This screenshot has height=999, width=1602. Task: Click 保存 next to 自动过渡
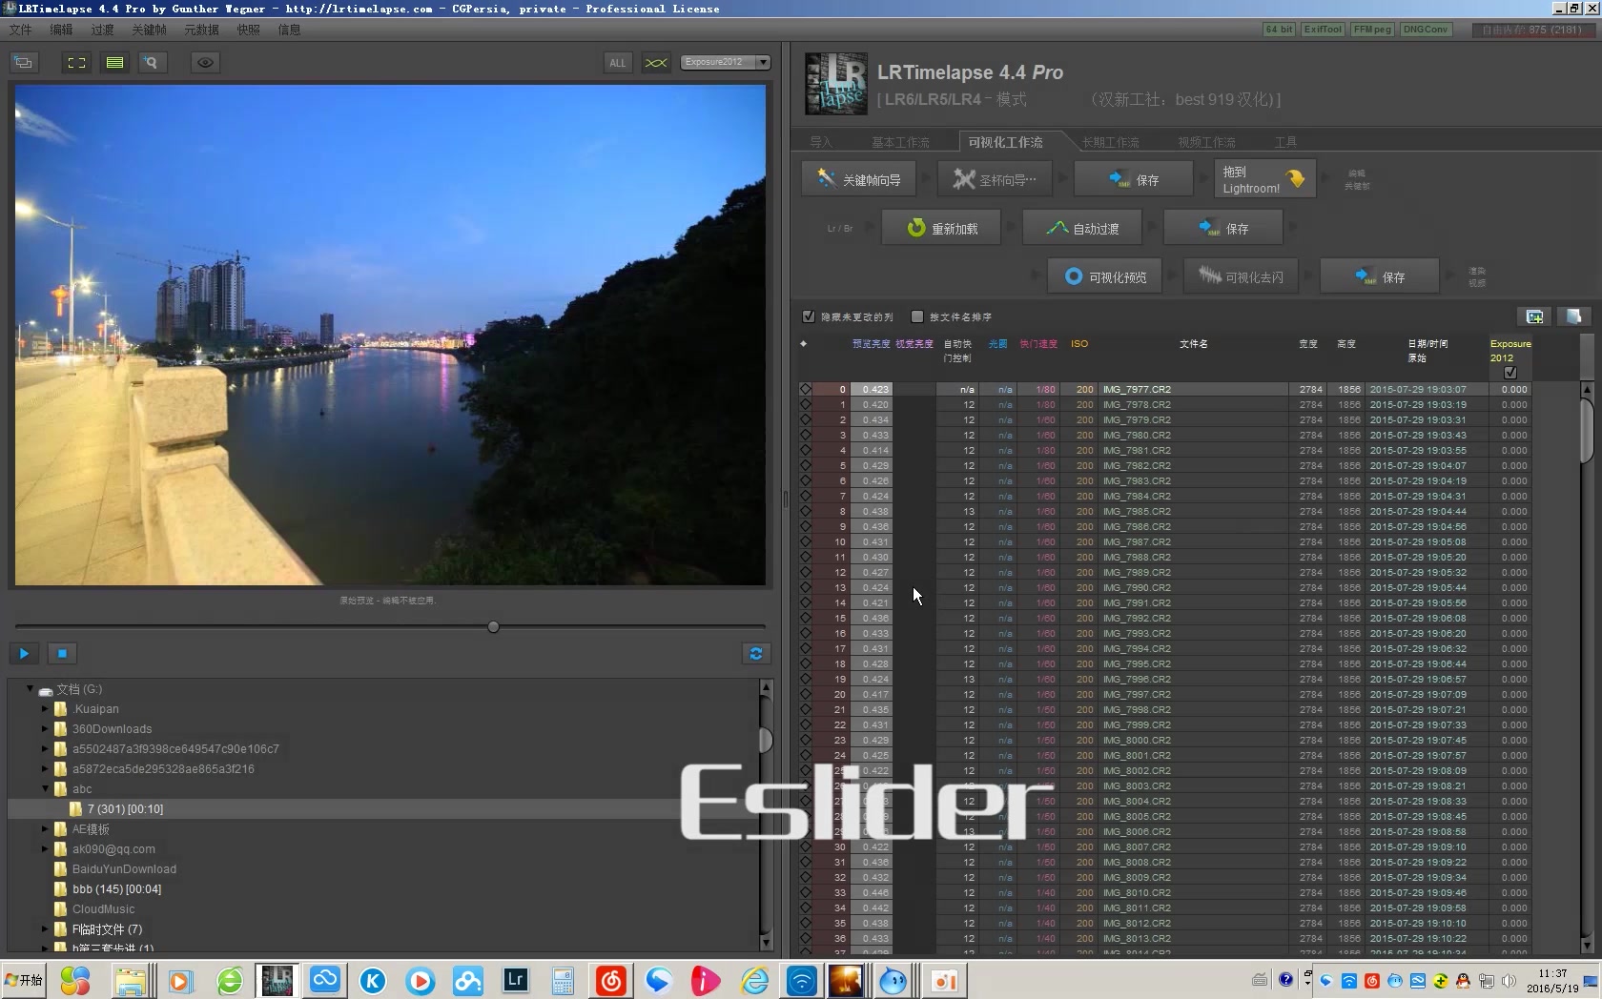1223,228
